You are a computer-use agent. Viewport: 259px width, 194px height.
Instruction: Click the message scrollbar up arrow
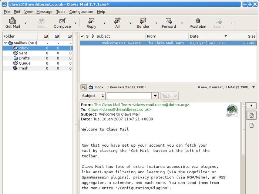pos(243,105)
